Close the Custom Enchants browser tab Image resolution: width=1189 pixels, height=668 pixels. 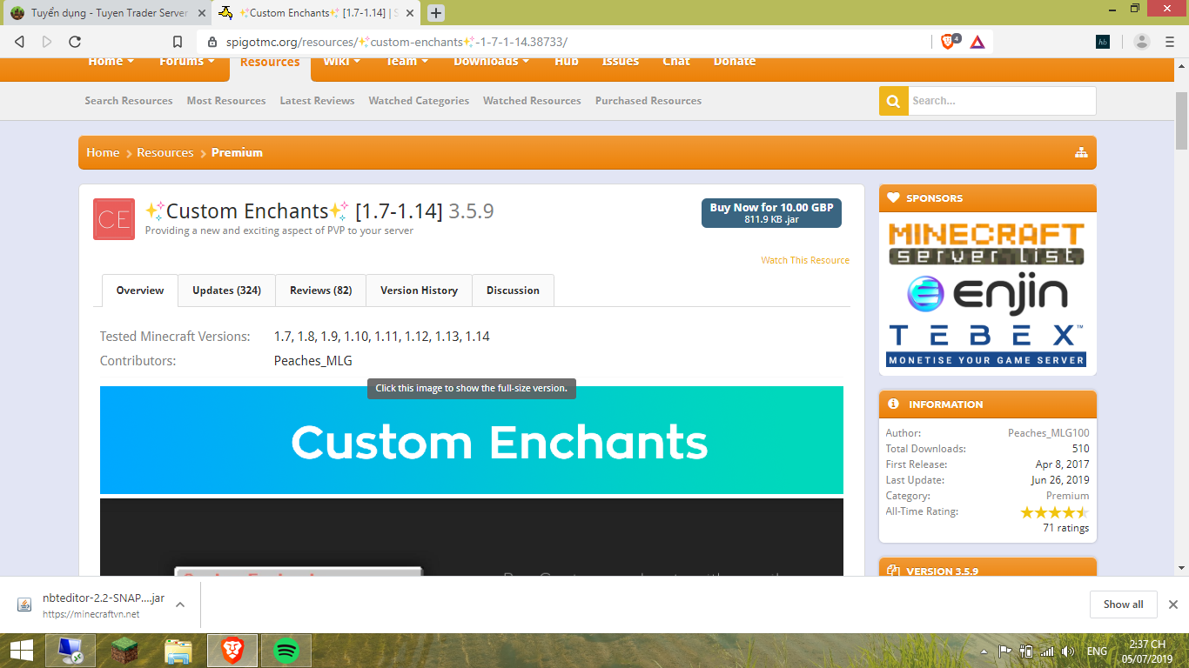(410, 13)
